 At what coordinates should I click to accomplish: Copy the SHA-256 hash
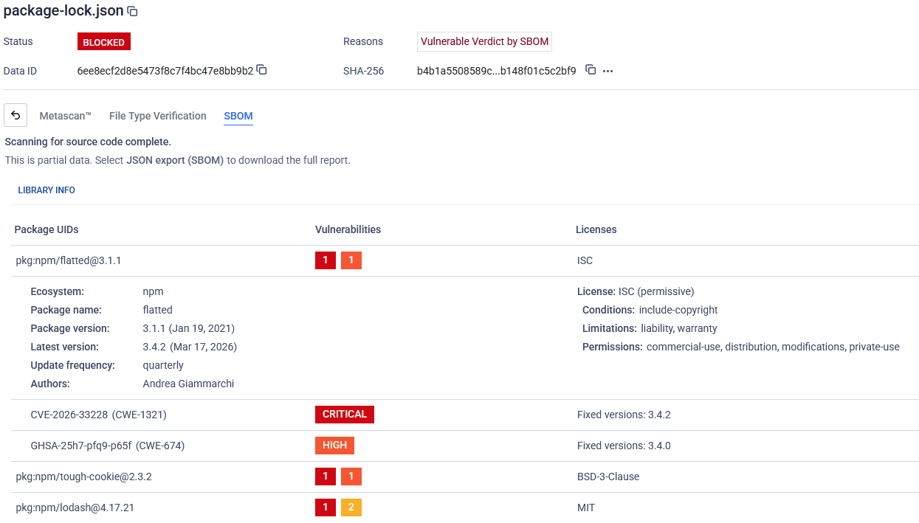tap(591, 70)
